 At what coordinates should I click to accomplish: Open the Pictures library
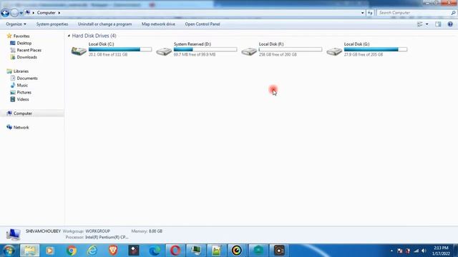pos(24,92)
